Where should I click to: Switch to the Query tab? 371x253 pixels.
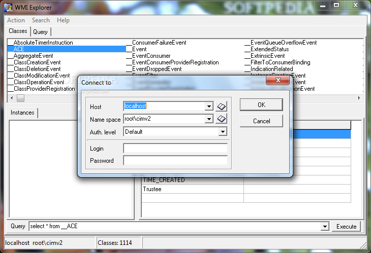[40, 32]
